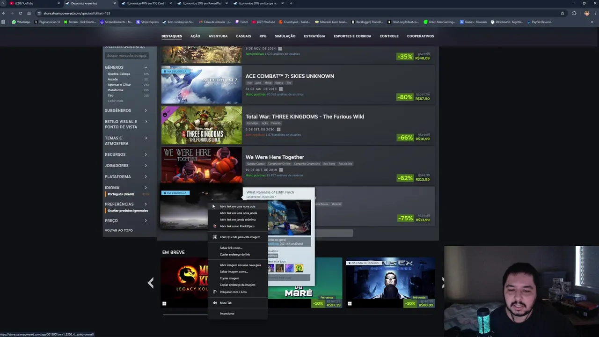Choose 'Abrir link como PradoDjeco'
The width and height of the screenshot is (599, 337).
238,226
